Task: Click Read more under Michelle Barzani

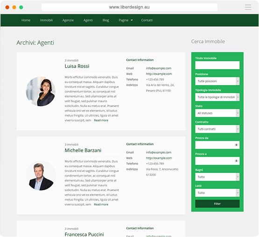Action: (x=101, y=204)
